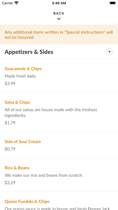Tap the BACK label at top
The height and width of the screenshot is (210, 118).
pos(59,13)
